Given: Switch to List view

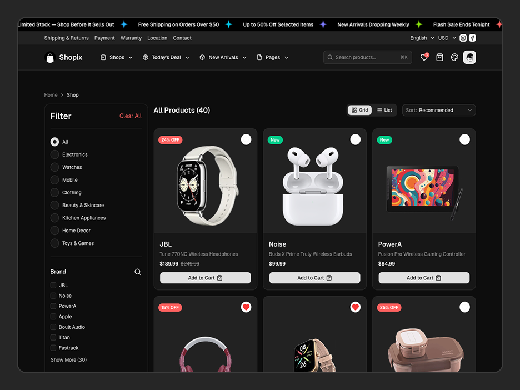Looking at the screenshot, I should [384, 110].
